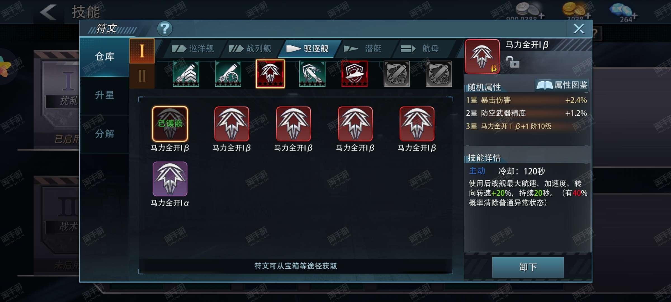Toggle the unlock padlock icon
The height and width of the screenshot is (302, 671).
513,62
